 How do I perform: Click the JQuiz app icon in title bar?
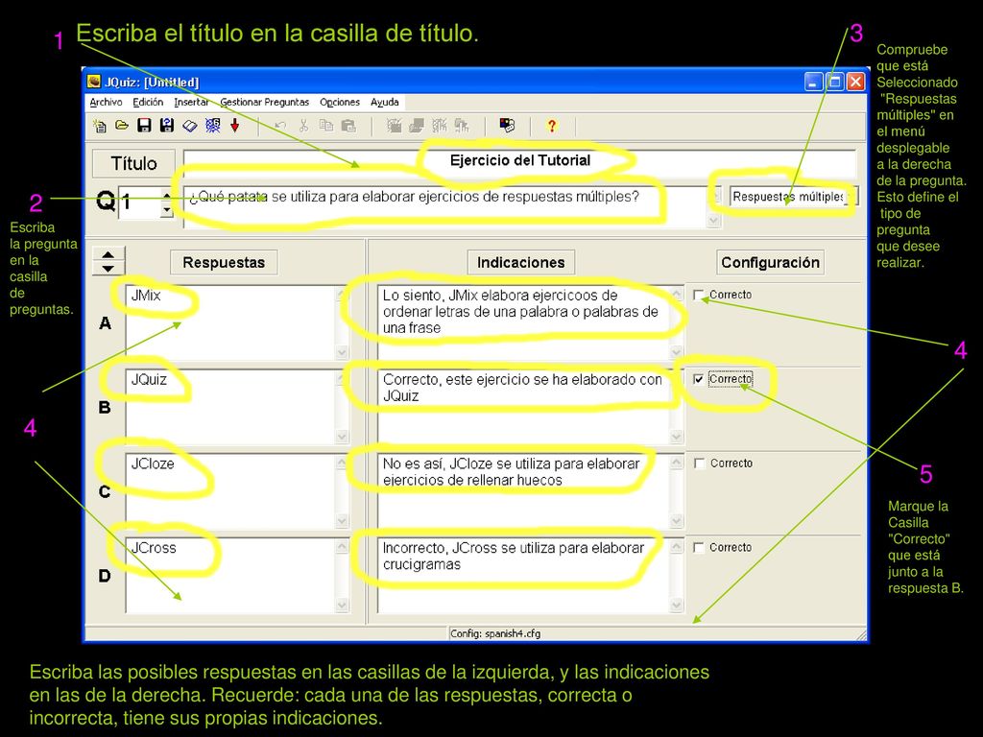coord(94,82)
